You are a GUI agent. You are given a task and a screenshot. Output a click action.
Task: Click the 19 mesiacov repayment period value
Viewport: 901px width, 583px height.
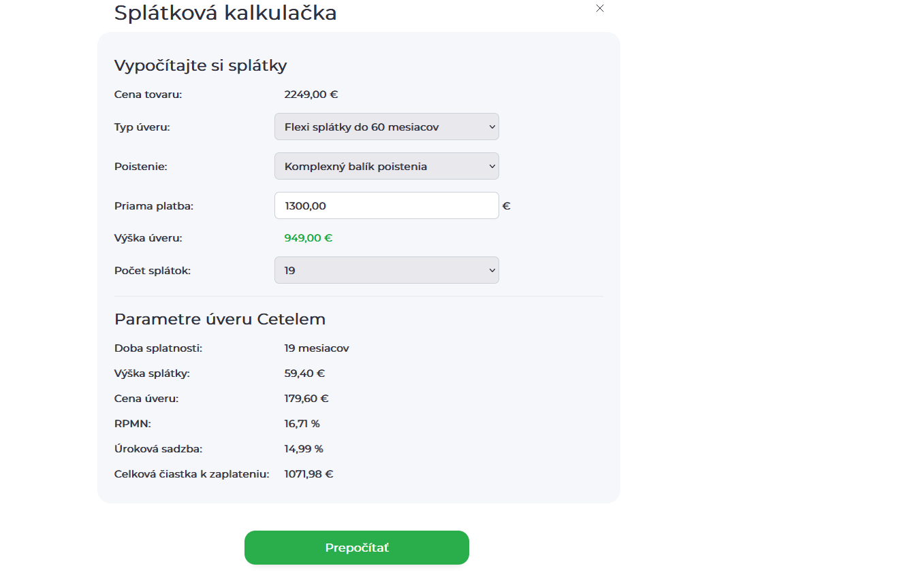317,348
